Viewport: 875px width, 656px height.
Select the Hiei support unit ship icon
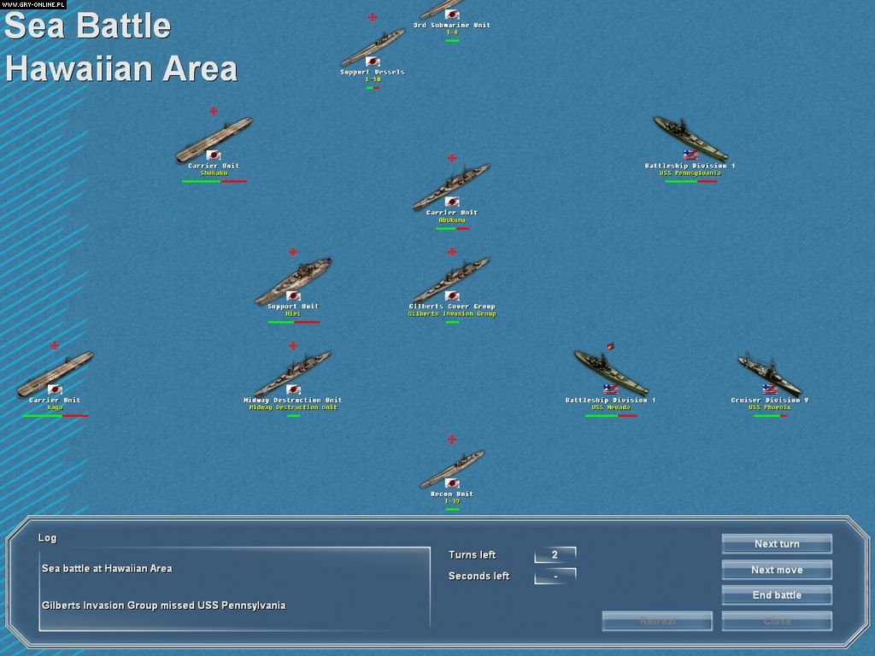[x=294, y=278]
